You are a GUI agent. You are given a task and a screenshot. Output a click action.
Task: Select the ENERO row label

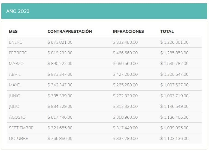pos(16,42)
